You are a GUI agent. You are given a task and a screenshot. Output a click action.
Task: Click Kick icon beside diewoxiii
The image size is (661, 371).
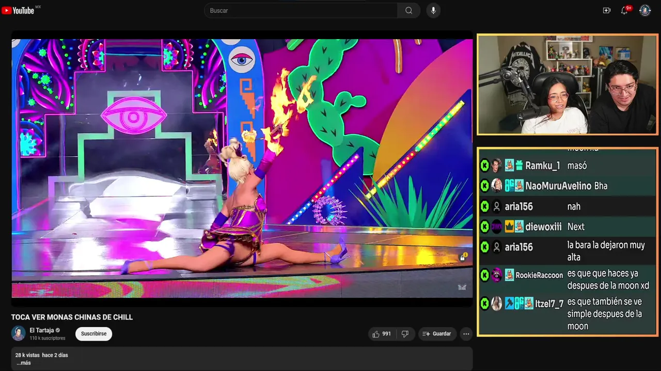(484, 227)
